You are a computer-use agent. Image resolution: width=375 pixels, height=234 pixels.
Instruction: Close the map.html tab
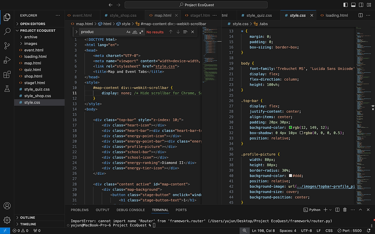pos(176,15)
